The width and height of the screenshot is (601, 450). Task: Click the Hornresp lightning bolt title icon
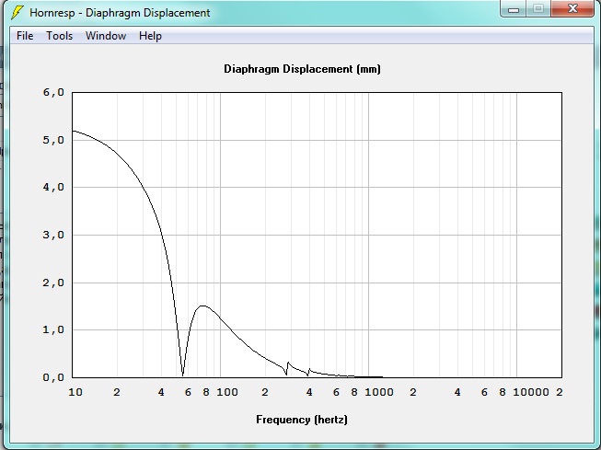[x=17, y=13]
